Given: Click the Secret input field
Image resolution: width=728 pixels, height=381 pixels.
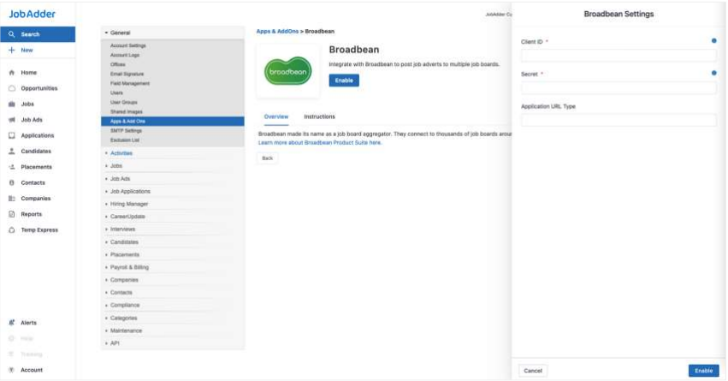Looking at the screenshot, I should point(619,88).
